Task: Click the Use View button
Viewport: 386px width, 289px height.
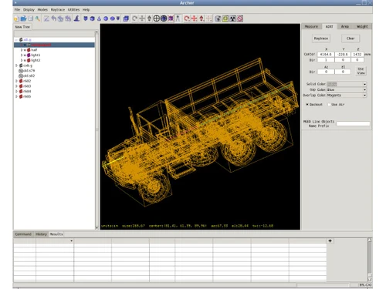Action: (361, 71)
